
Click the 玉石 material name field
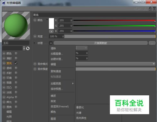pos(16,43)
